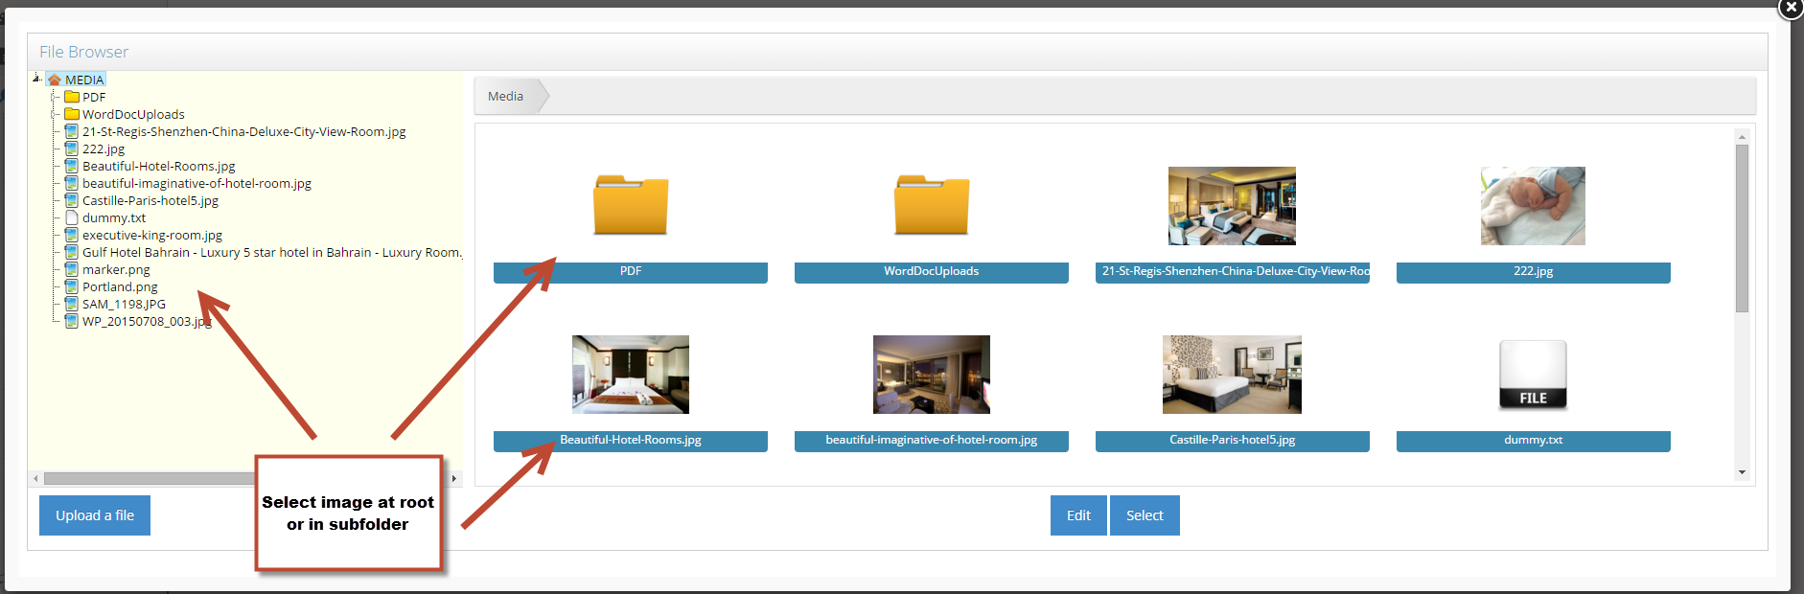Click the MEDIA home root icon
The image size is (1804, 594).
[x=55, y=80]
